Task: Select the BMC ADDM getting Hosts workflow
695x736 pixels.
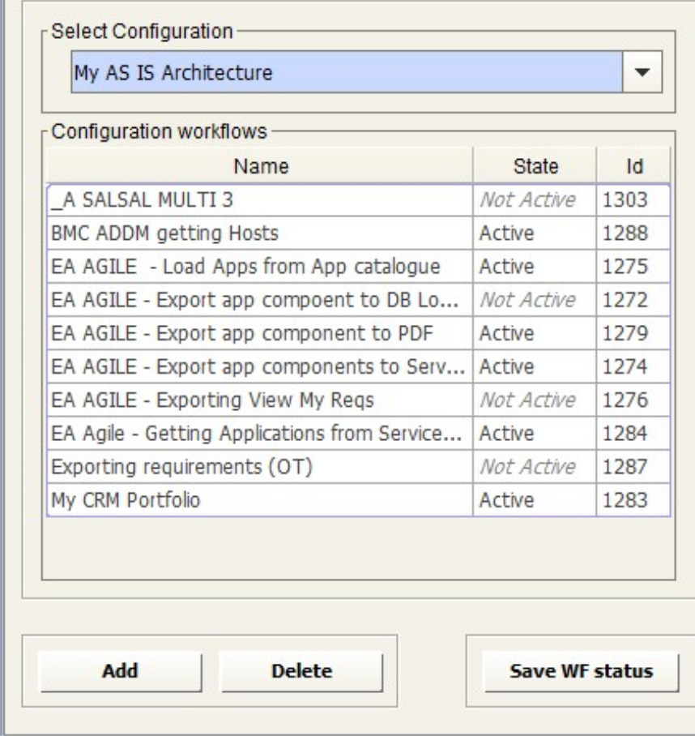Action: click(x=260, y=234)
